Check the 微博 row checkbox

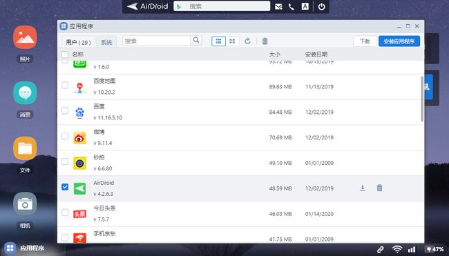coord(65,136)
